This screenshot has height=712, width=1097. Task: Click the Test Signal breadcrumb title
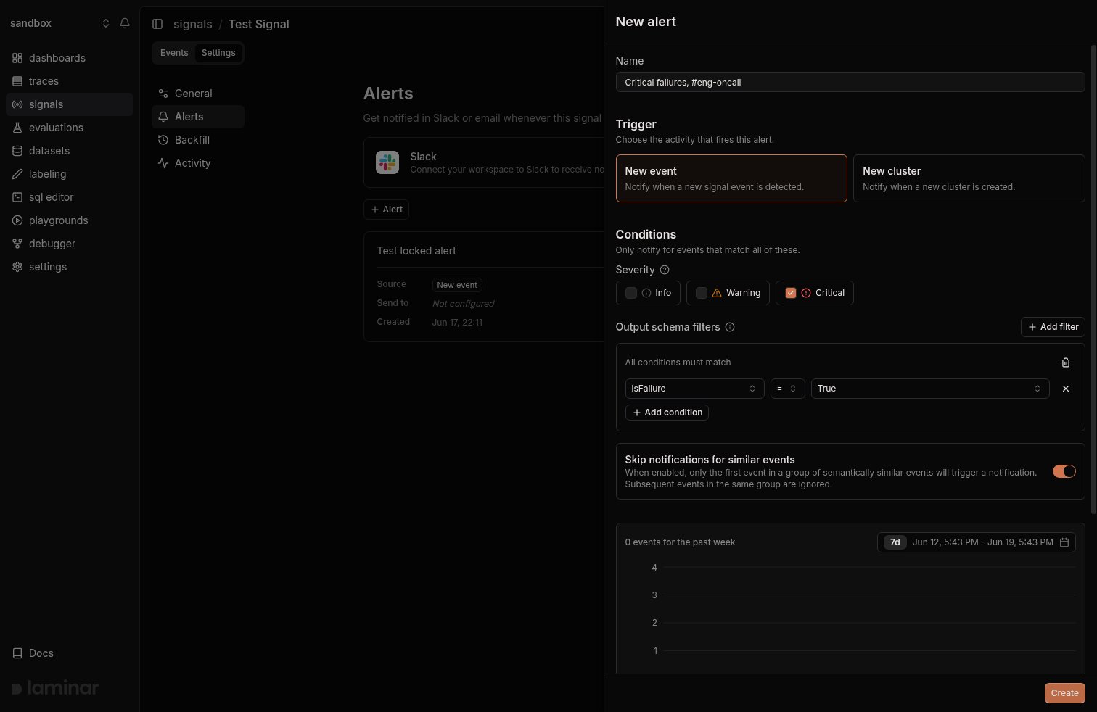pyautogui.click(x=259, y=24)
